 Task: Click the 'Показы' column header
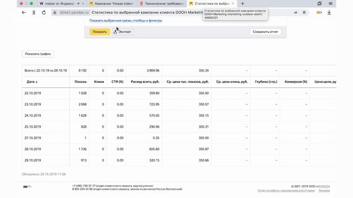coord(81,82)
